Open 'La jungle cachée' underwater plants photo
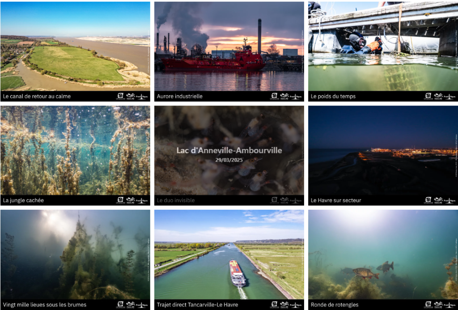Viewport: 458px width, 310px height. pos(75,150)
